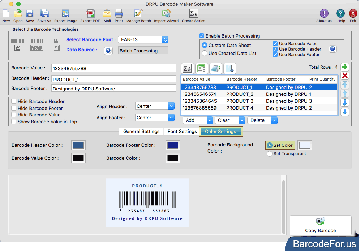Enable Hide Barcode Header checkbox

pos(14,101)
